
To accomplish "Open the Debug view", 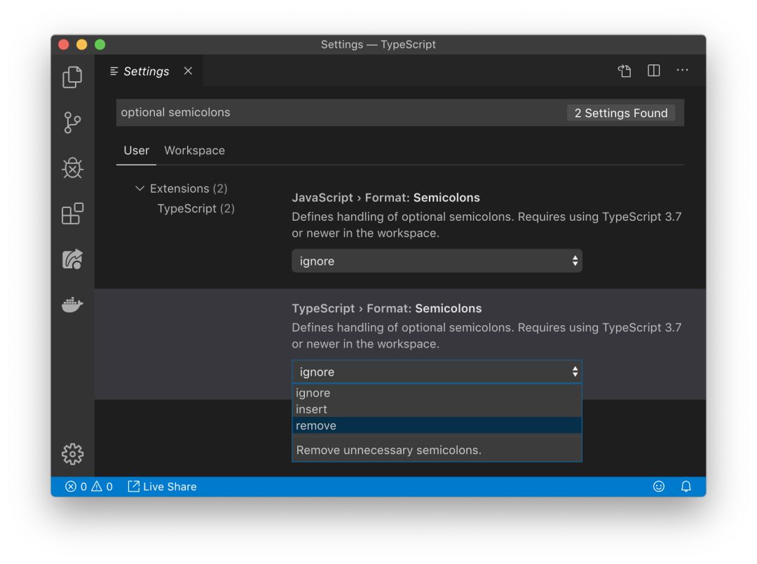I will 72,168.
